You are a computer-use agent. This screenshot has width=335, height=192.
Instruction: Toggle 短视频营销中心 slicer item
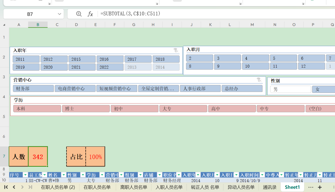pos(117,89)
